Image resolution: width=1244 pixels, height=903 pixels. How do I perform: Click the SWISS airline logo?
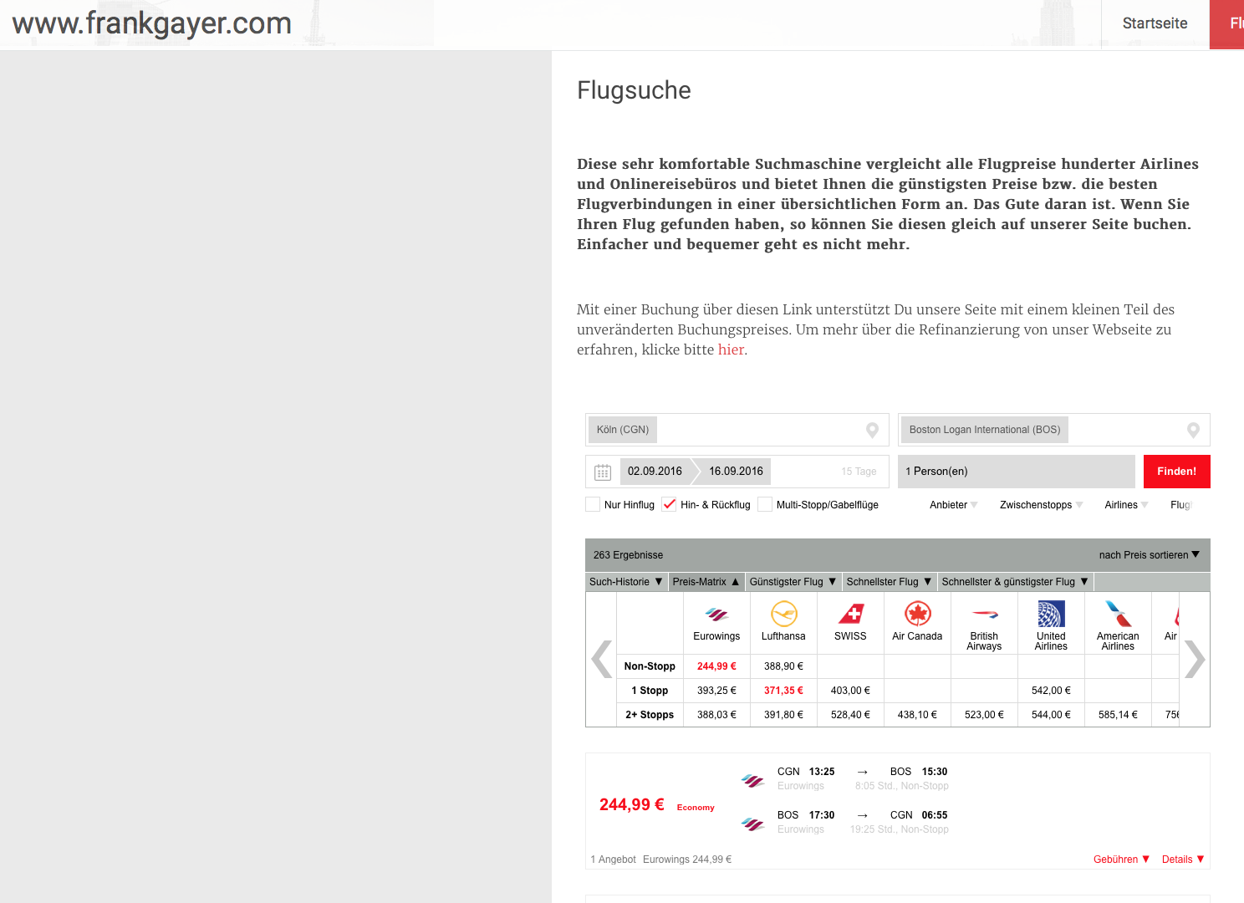tap(850, 614)
